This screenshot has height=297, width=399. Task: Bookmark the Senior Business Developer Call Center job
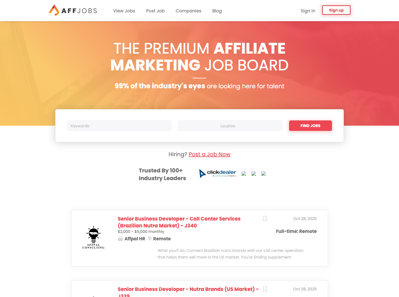point(265,219)
